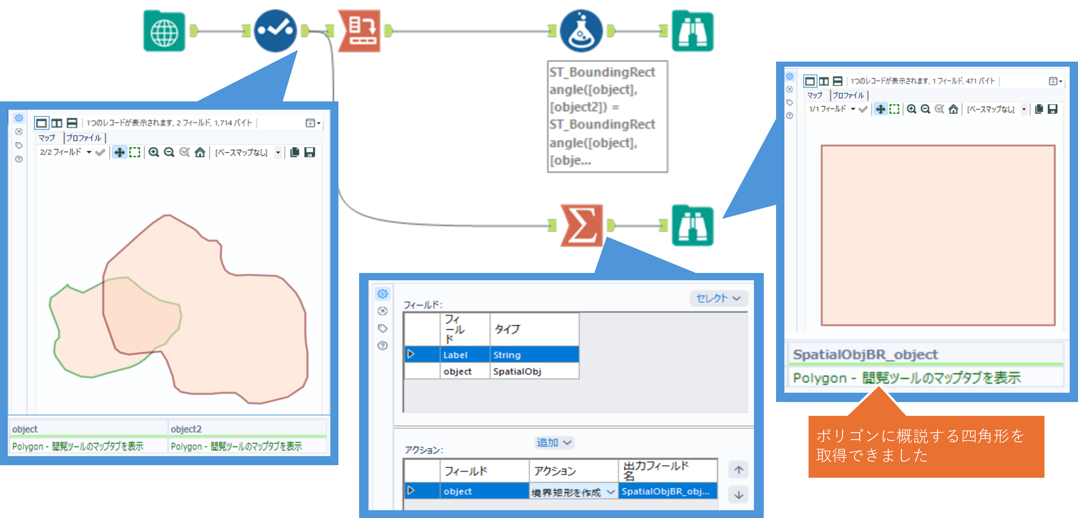This screenshot has width=1078, height=518.
Task: Click home extent icon in right map
Action: point(953,109)
